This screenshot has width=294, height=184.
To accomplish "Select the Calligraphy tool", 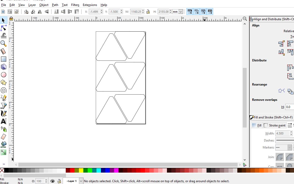I will pos(4,114).
